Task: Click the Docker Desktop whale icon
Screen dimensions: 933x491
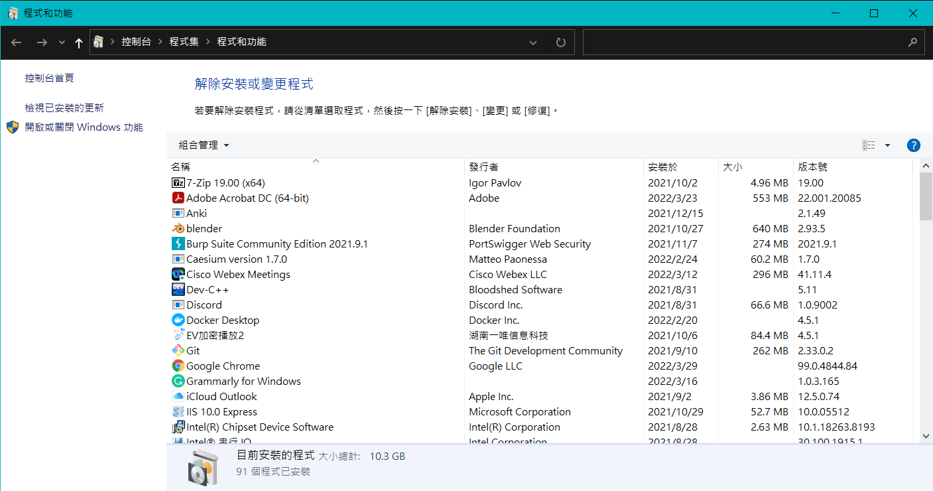Action: (178, 320)
